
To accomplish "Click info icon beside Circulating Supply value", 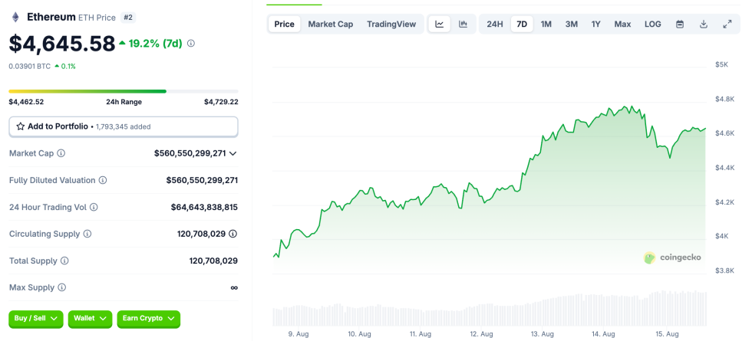I will (x=233, y=234).
